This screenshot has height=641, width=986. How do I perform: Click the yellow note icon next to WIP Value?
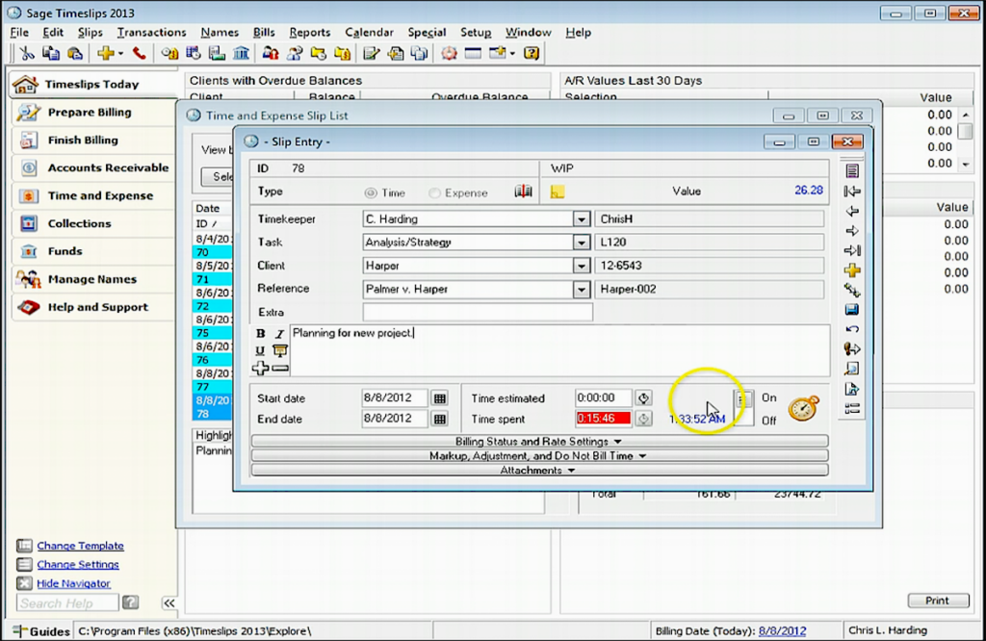[558, 192]
